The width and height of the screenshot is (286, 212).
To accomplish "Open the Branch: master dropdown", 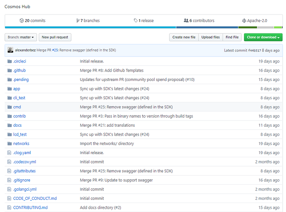I will tap(21, 37).
